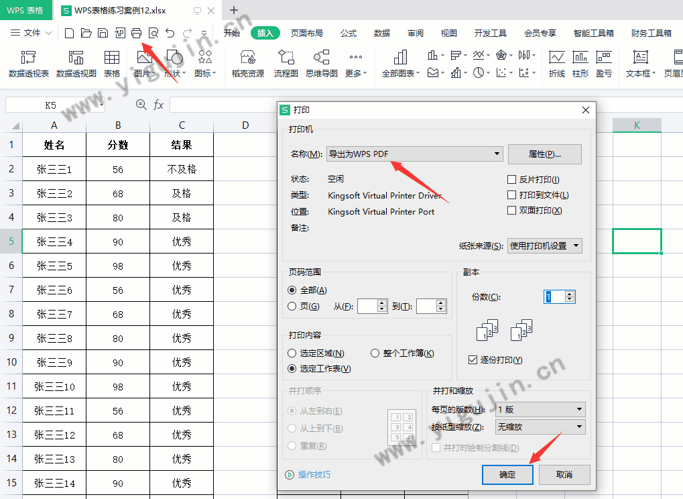Click the 份数 copies stepper arrows
The height and width of the screenshot is (499, 683).
point(569,297)
